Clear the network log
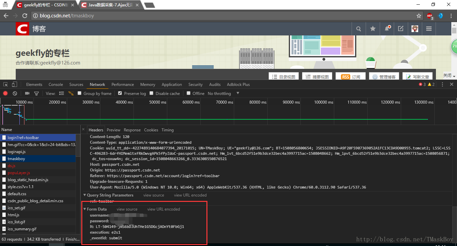Image resolution: width=457 pixels, height=246 pixels. [15, 94]
